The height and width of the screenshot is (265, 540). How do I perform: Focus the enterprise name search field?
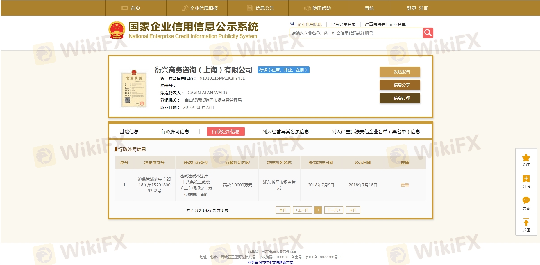356,33
